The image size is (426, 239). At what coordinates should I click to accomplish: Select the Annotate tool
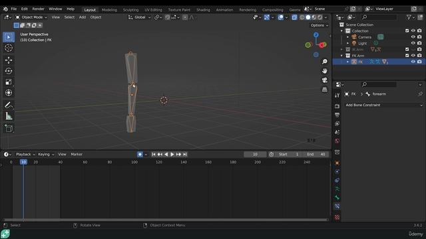pyautogui.click(x=9, y=105)
